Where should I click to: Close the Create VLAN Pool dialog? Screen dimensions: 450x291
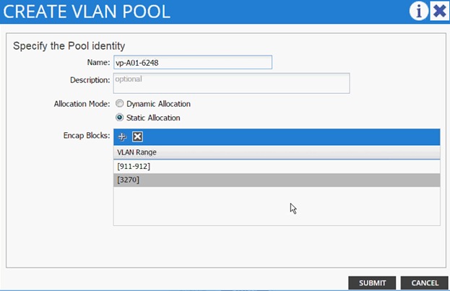point(439,12)
